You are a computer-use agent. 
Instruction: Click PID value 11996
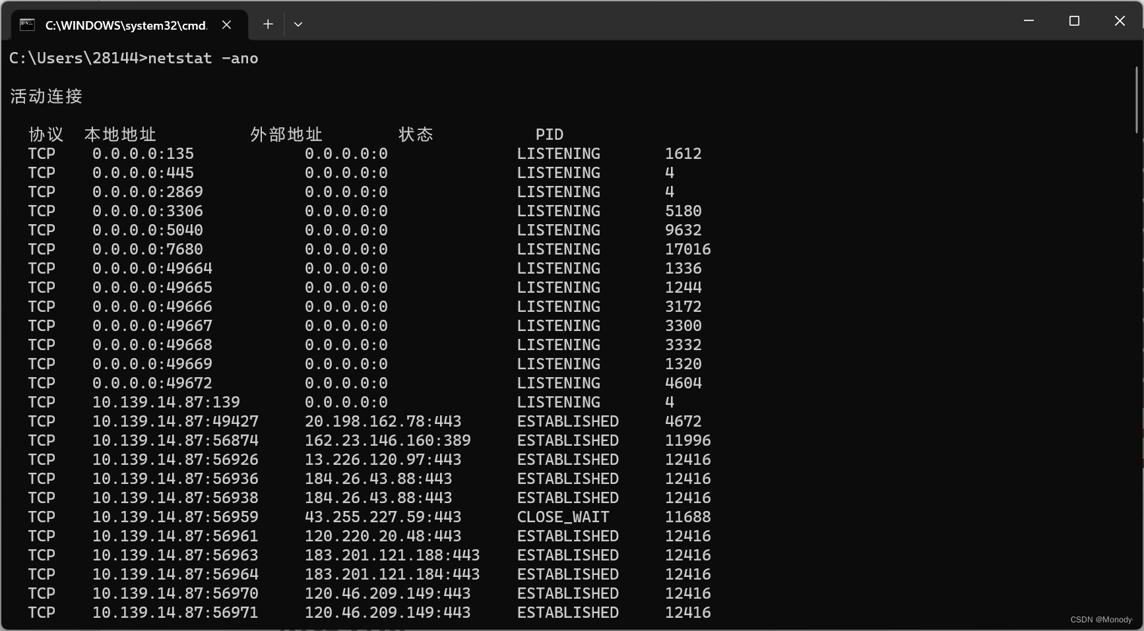688,440
